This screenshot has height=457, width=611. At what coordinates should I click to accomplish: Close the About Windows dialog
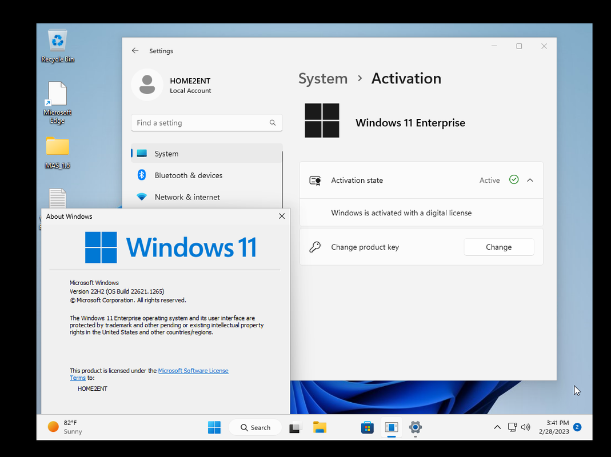coord(282,217)
